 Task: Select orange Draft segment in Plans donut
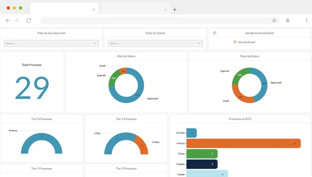pyautogui.click(x=243, y=98)
